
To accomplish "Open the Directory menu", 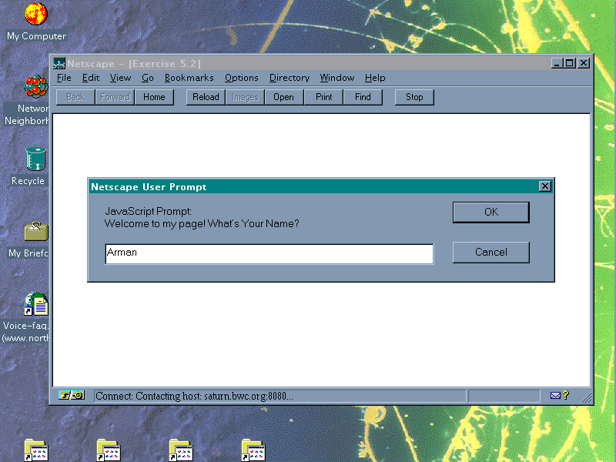I will (289, 78).
